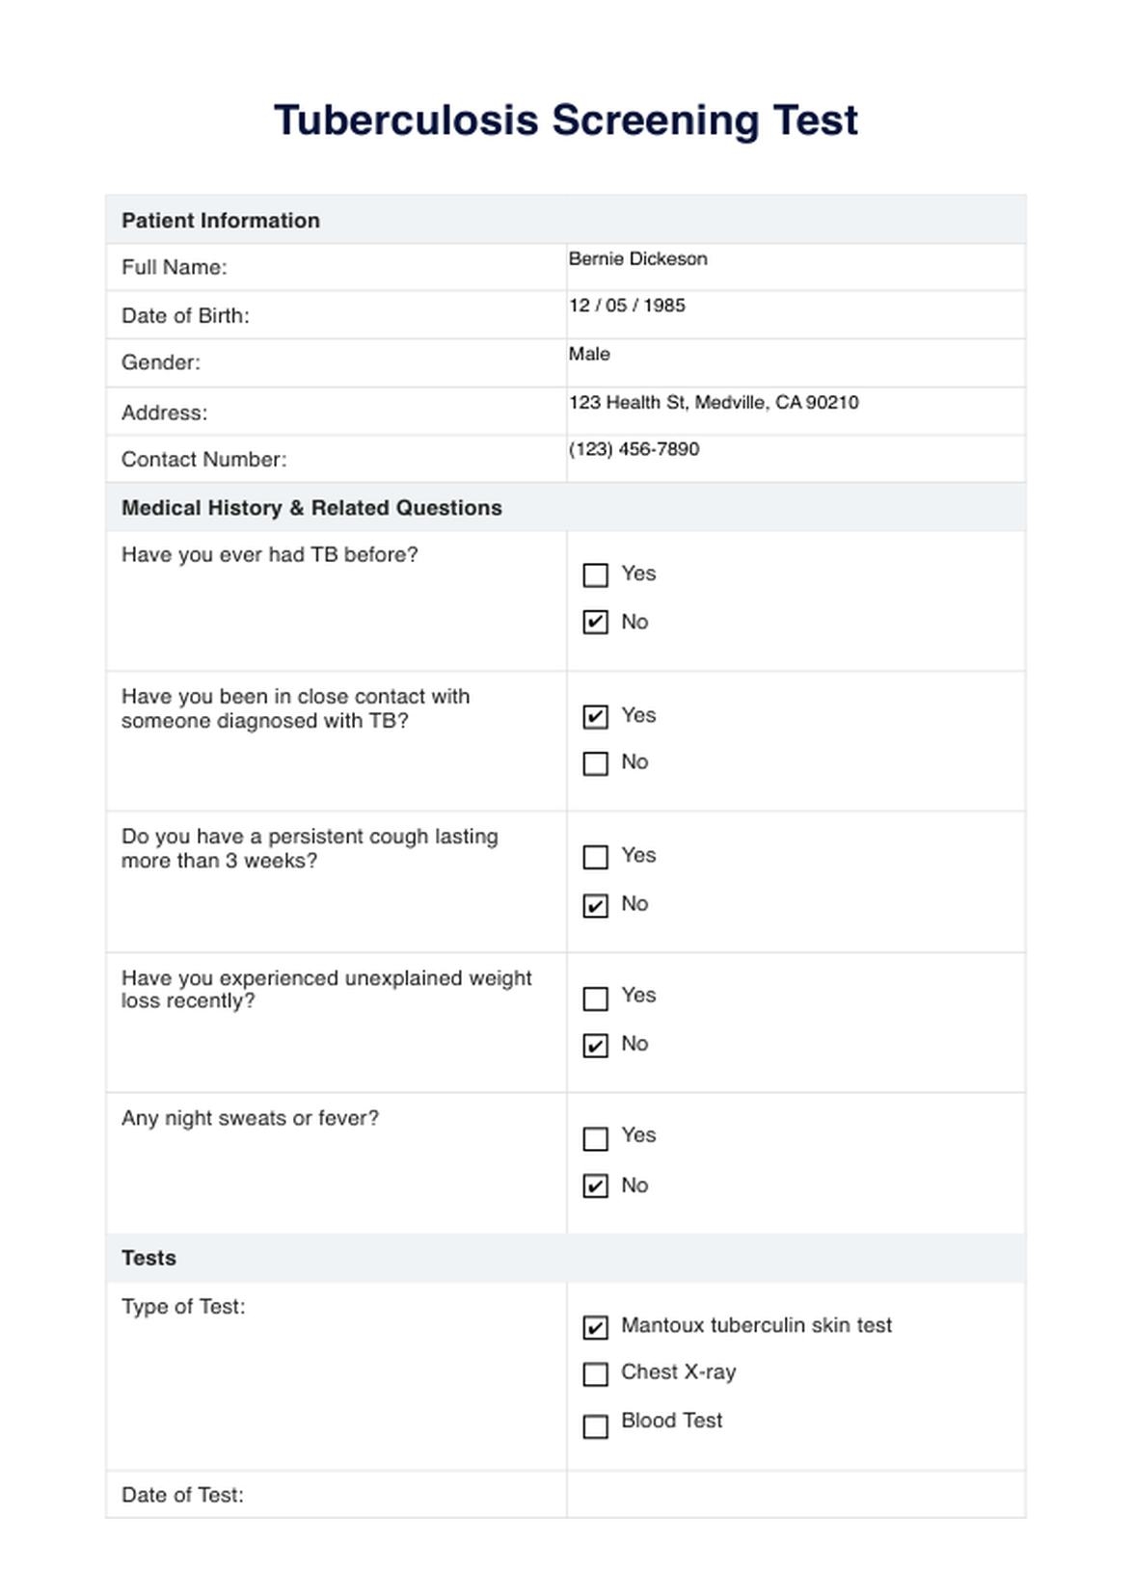Image resolution: width=1134 pixels, height=1571 pixels.
Task: Uncheck No for ever had TB before
Action: click(596, 623)
